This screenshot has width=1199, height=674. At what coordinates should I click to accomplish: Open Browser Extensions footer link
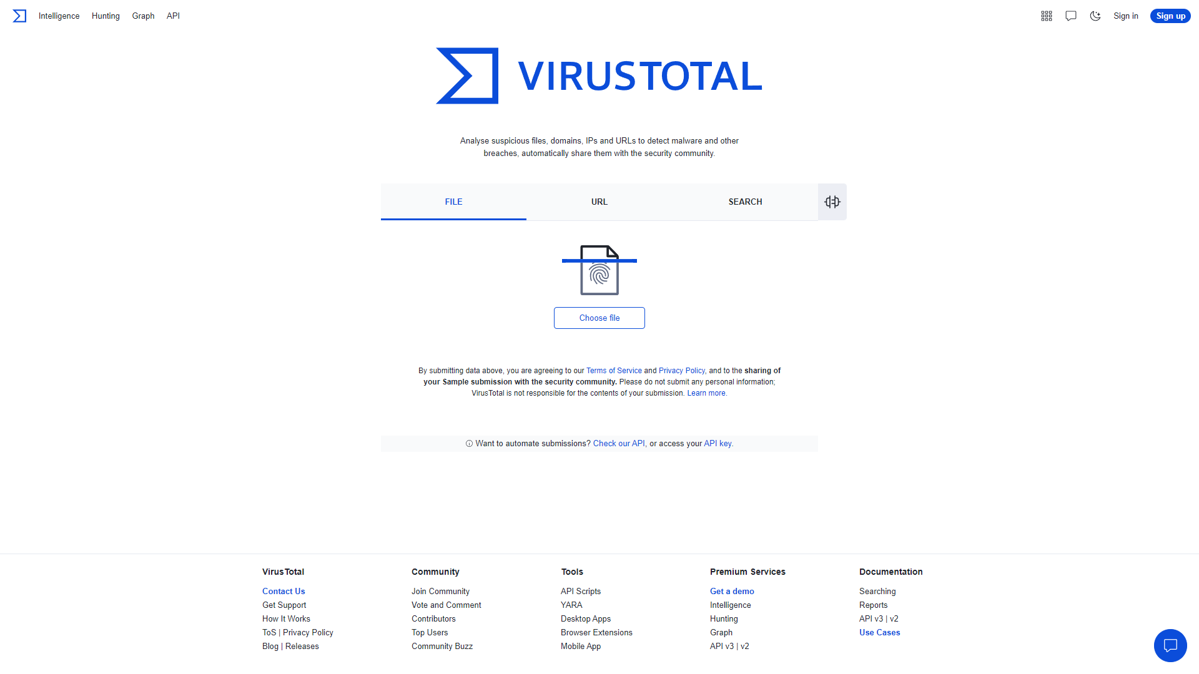pos(596,632)
